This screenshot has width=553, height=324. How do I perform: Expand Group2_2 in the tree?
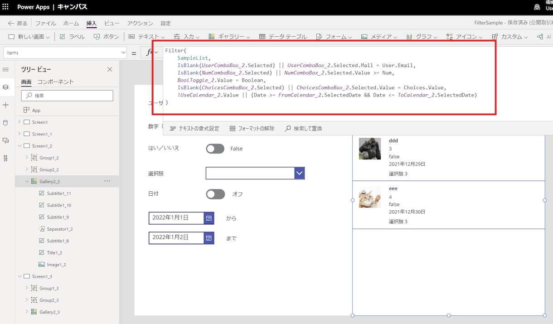click(x=27, y=169)
